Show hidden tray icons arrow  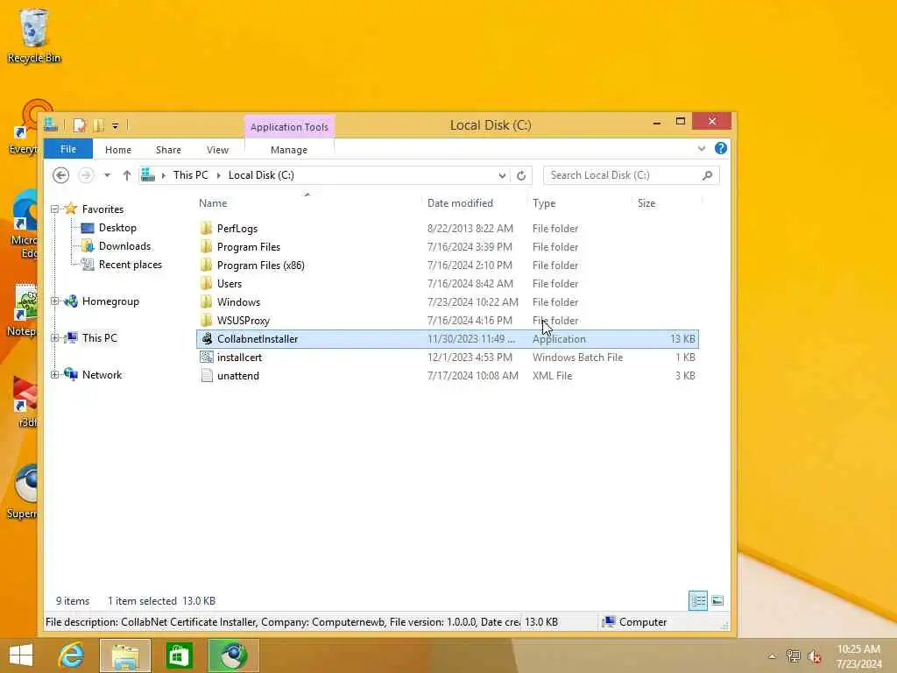[x=772, y=656]
